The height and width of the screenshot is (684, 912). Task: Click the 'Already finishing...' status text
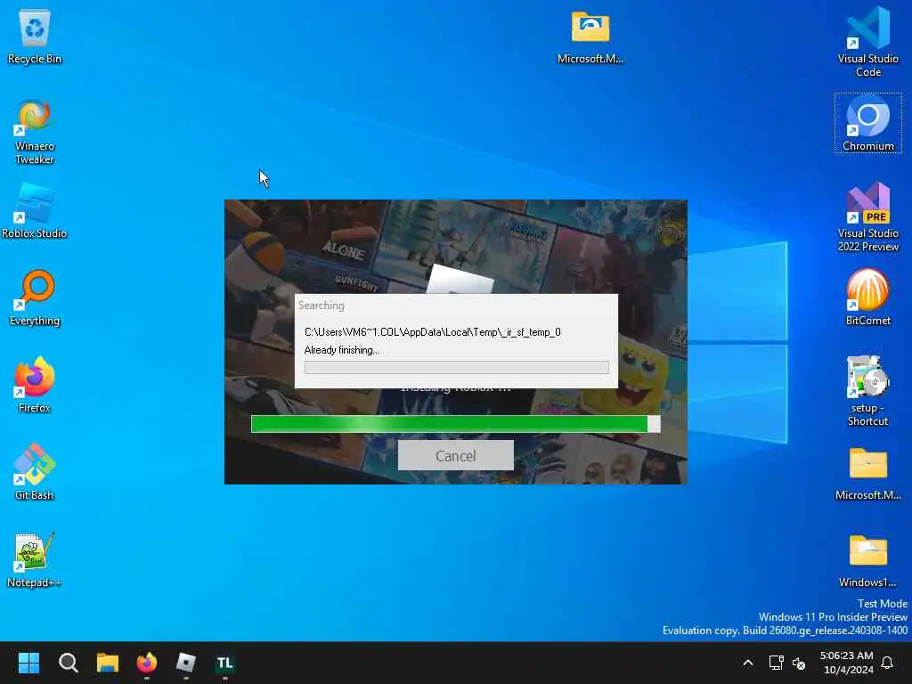pos(342,350)
